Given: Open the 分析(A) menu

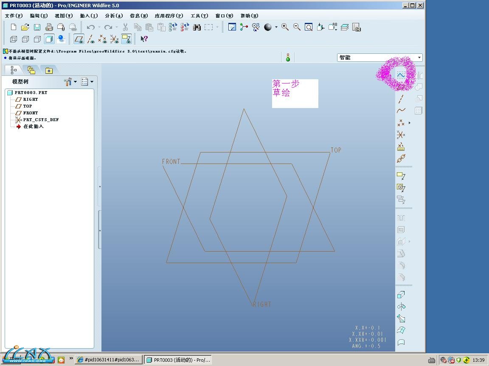Looking at the screenshot, I should 113,16.
